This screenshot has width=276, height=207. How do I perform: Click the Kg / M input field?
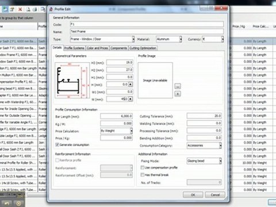116,124
